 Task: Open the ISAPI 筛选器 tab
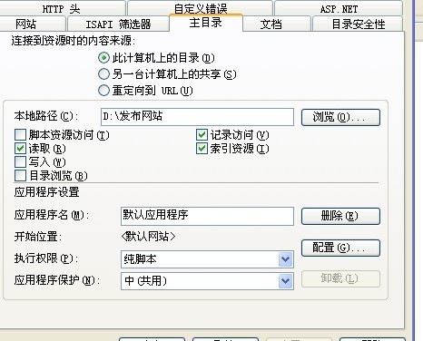[118, 24]
